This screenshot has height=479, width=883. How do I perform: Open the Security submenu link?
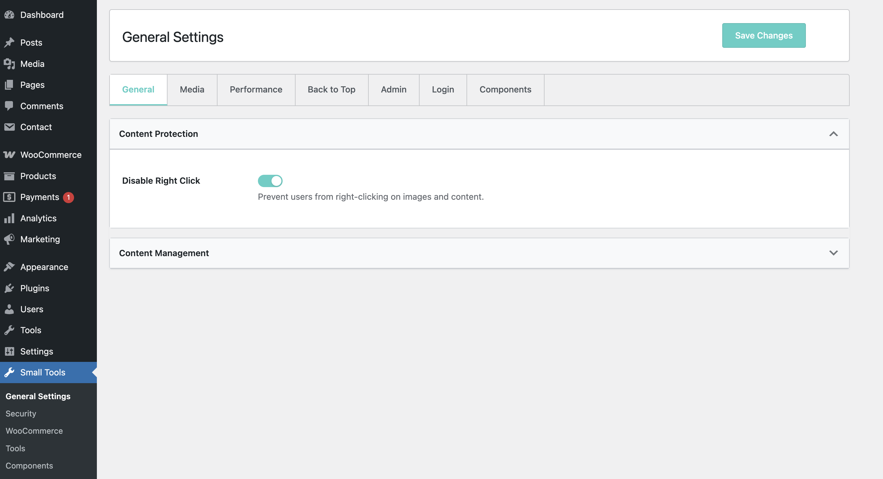click(x=21, y=414)
